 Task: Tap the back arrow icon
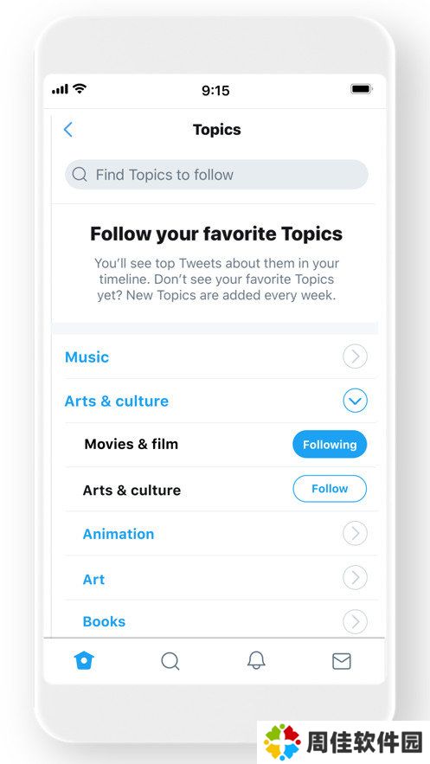pos(68,130)
